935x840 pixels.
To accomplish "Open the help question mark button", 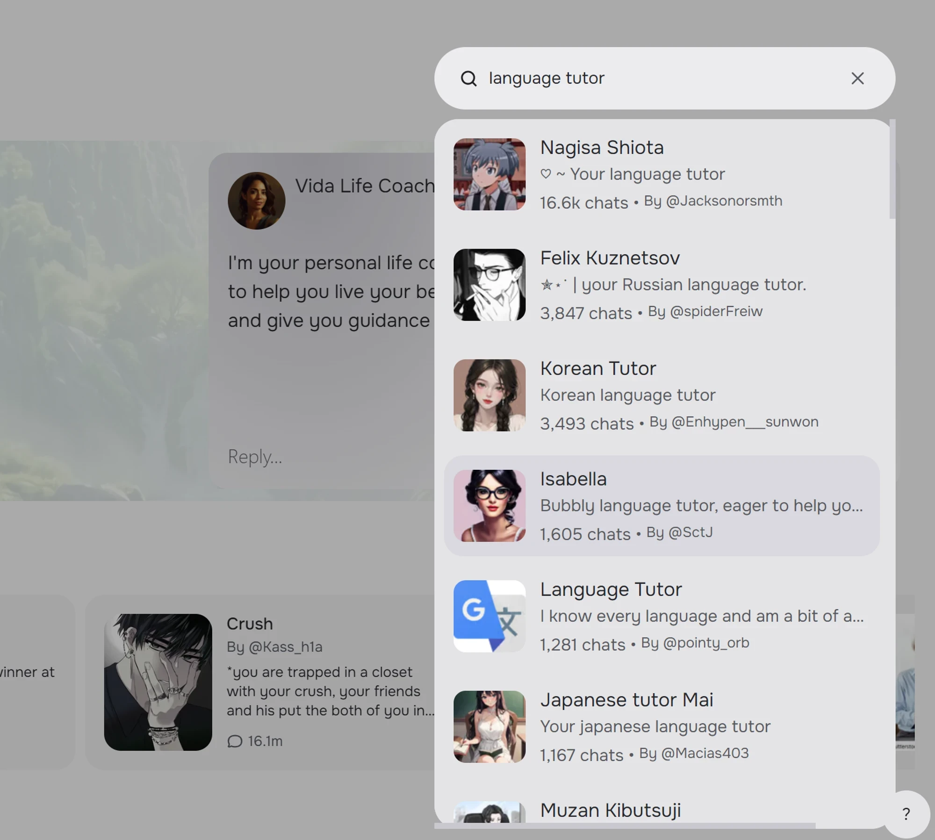I will (906, 814).
